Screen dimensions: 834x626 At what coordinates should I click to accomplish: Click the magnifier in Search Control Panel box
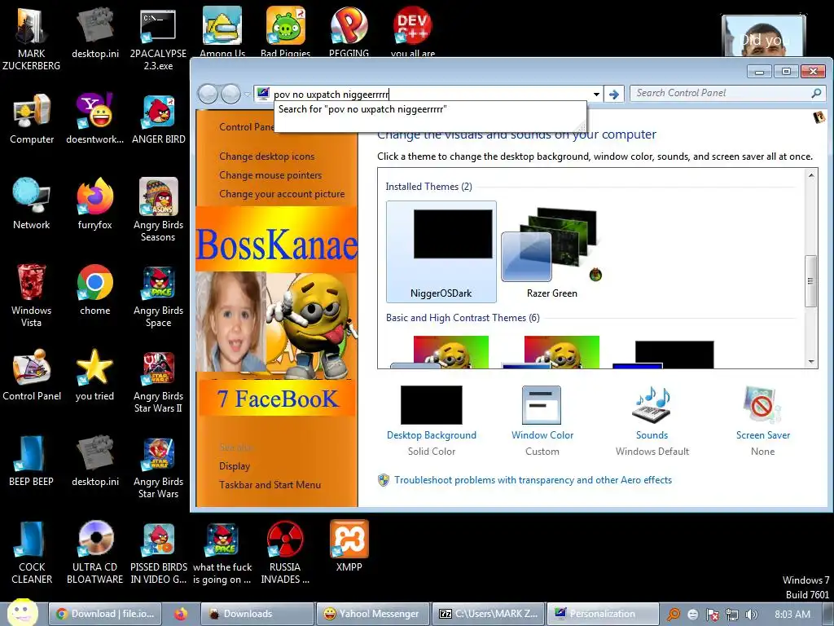[x=816, y=93]
